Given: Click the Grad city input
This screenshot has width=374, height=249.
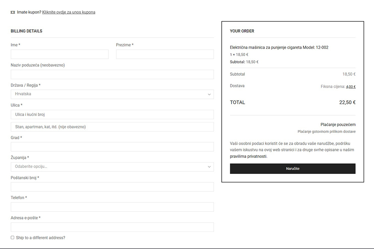Looking at the screenshot, I should [112, 147].
